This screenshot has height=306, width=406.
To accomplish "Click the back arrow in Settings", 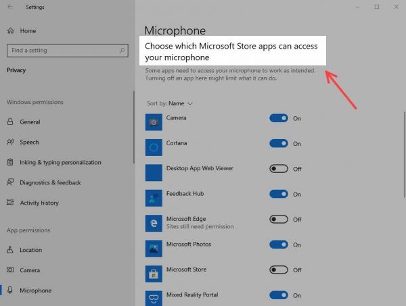I will coord(10,7).
